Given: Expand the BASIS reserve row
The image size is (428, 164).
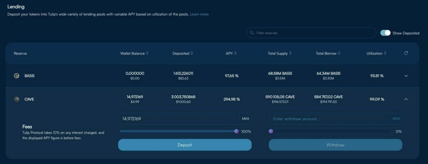Looking at the screenshot, I should 406,76.
